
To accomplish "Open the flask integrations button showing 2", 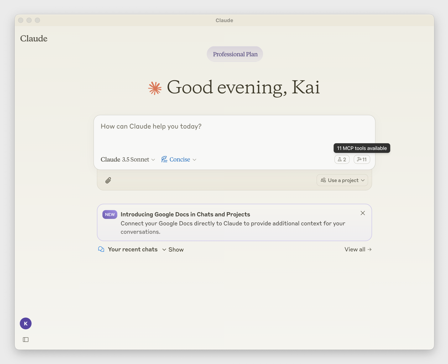I will pos(342,159).
